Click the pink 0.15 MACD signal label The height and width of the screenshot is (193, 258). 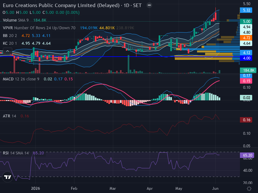246,81
